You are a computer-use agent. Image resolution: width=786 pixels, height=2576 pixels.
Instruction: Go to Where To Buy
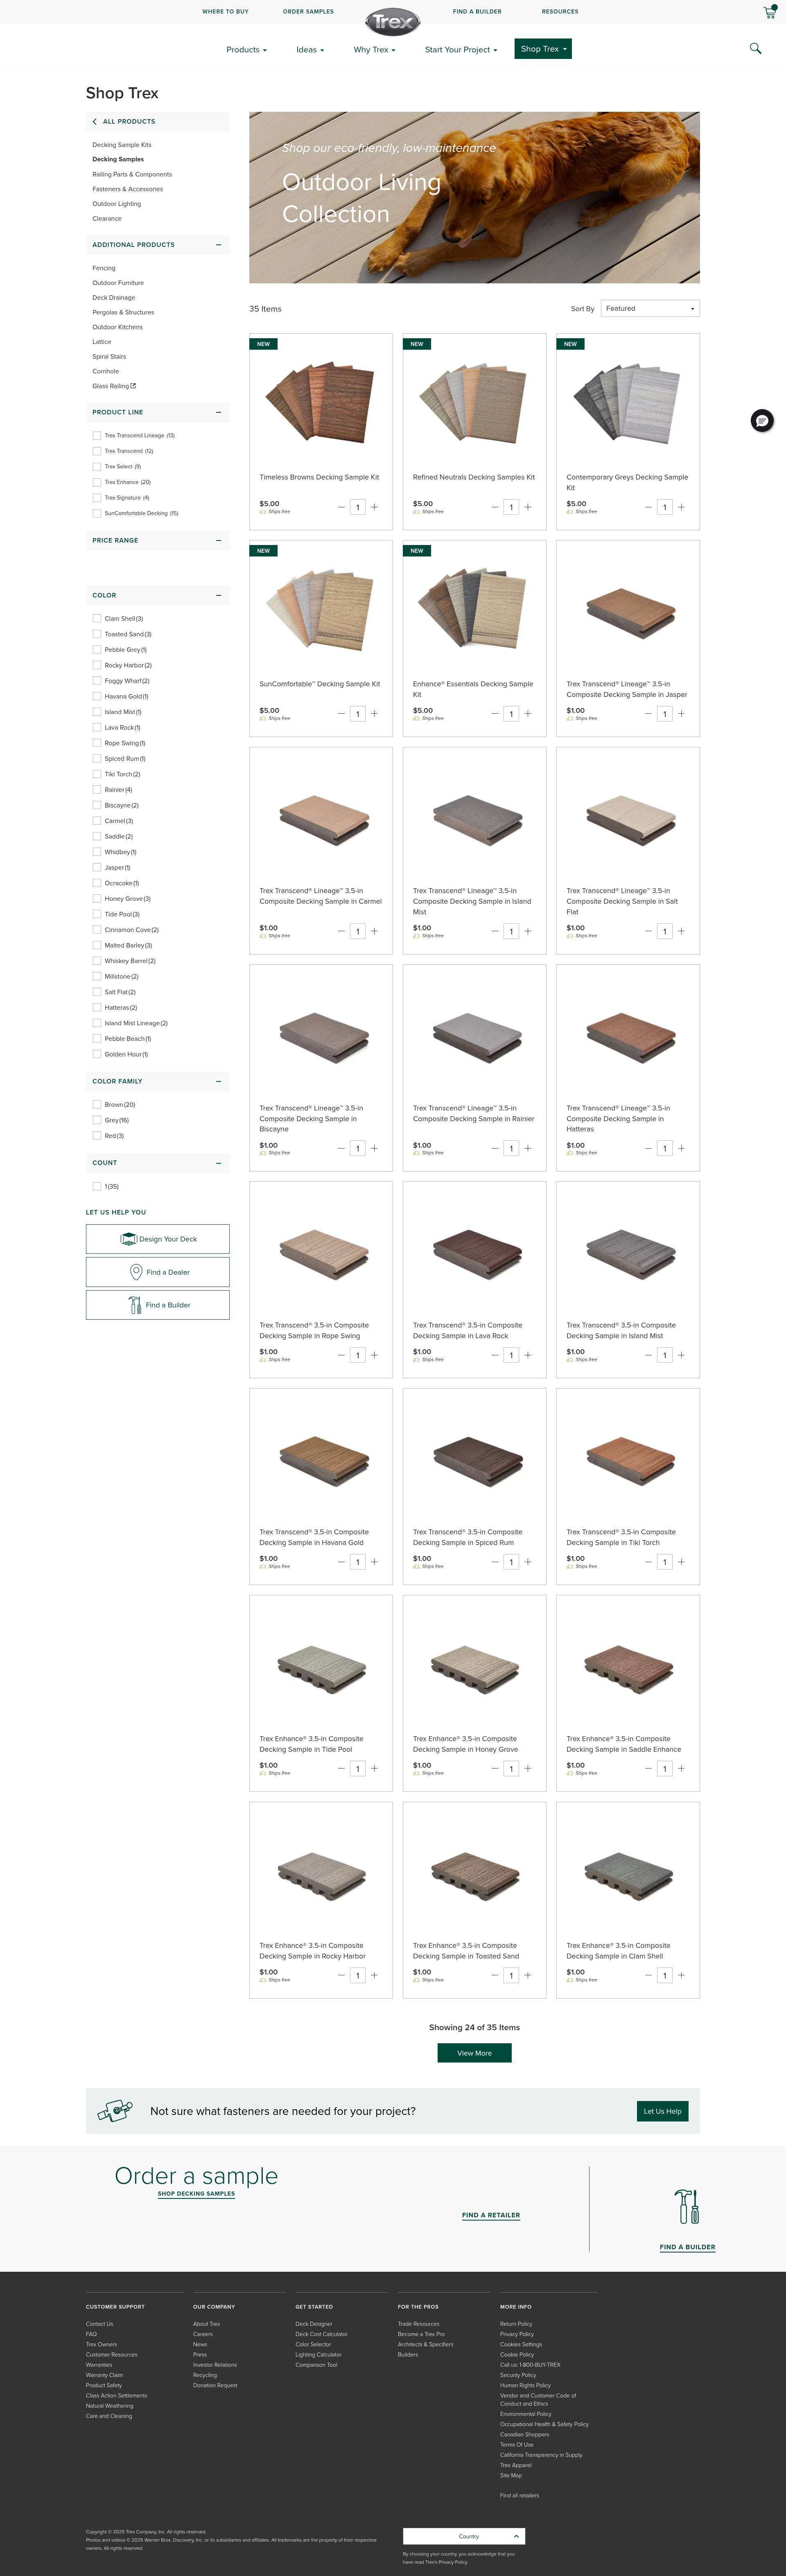pyautogui.click(x=225, y=12)
